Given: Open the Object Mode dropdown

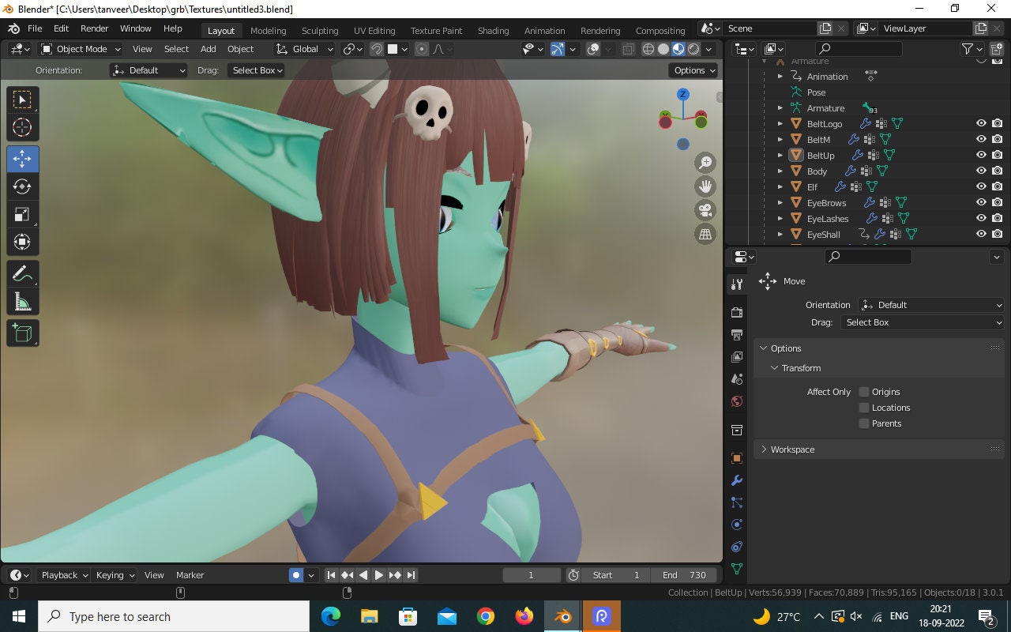Looking at the screenshot, I should click(81, 49).
